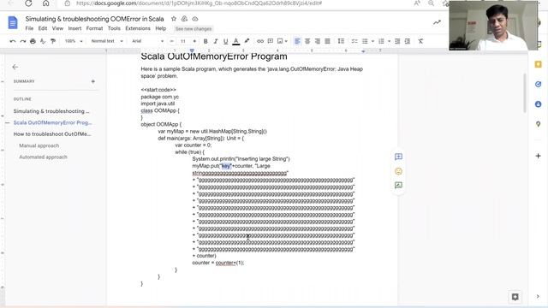The image size is (548, 308).
Task: Go to 'How to troubleshoot OutOfMe...' outline heading
Action: click(52, 134)
